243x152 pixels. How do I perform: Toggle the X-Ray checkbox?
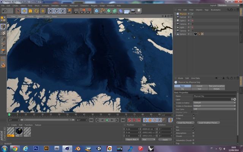point(194,118)
